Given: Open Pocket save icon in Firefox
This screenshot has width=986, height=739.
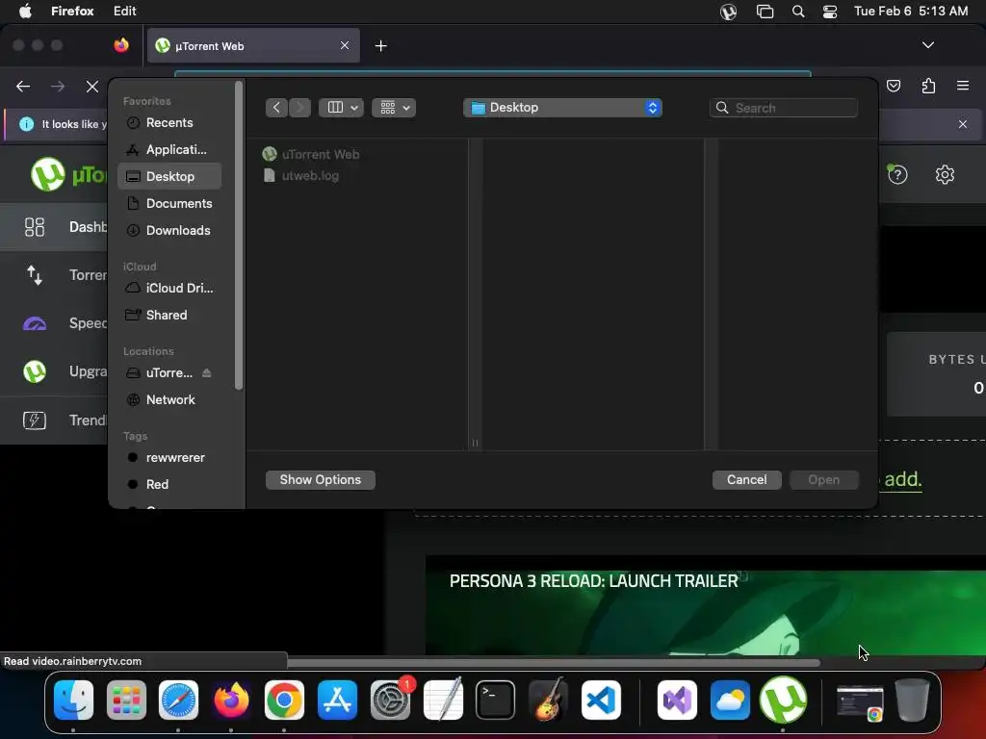Looking at the screenshot, I should click(x=893, y=86).
